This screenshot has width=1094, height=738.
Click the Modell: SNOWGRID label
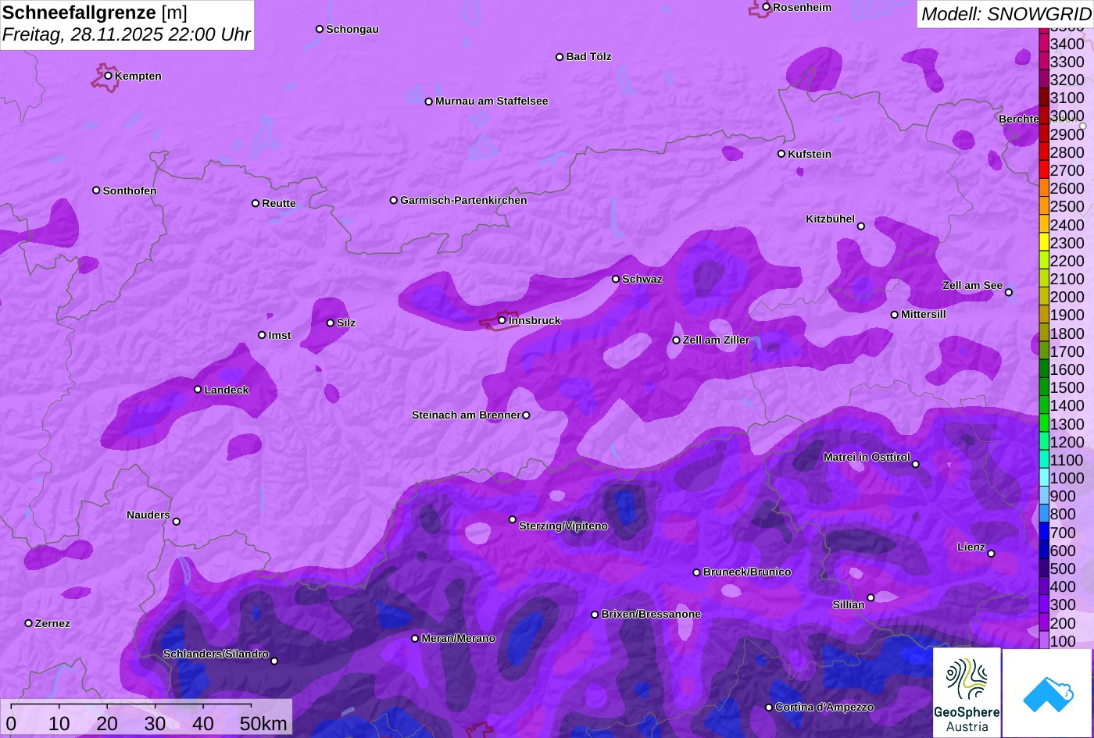(1006, 14)
